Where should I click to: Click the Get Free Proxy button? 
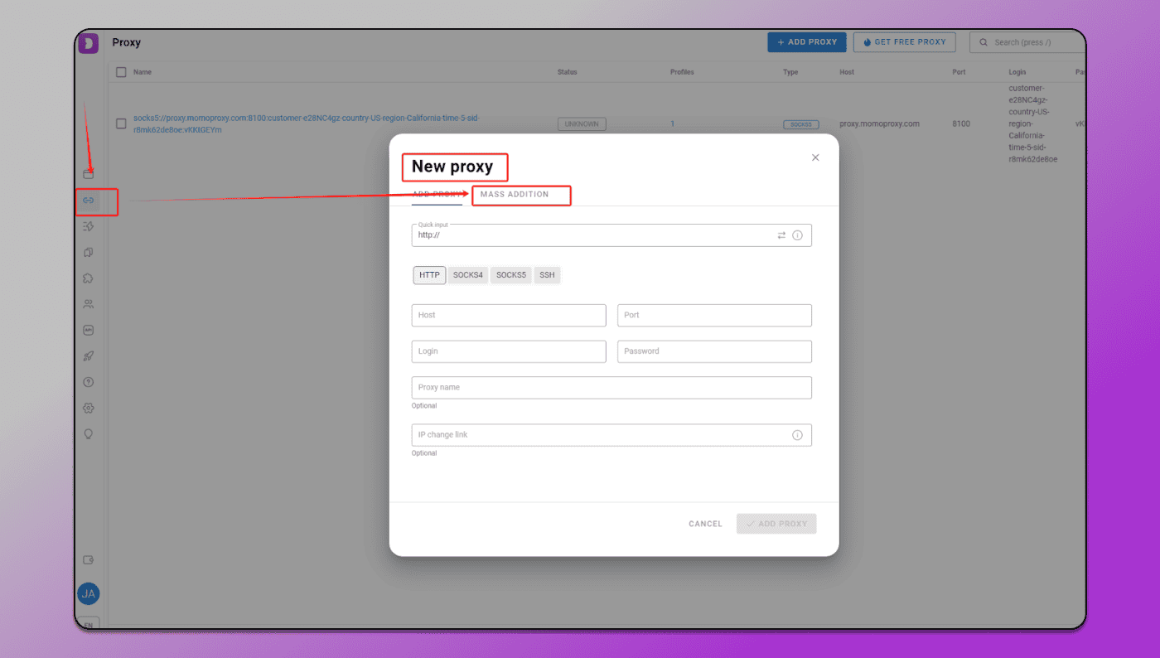click(x=905, y=42)
